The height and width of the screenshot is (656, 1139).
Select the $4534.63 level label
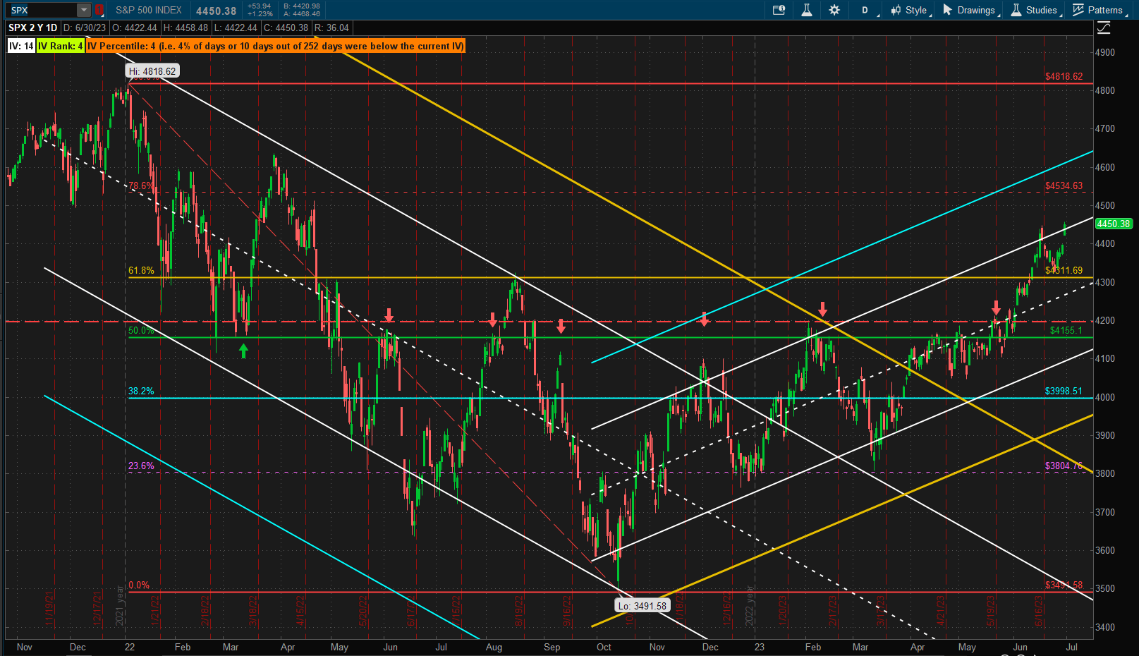[1064, 186]
